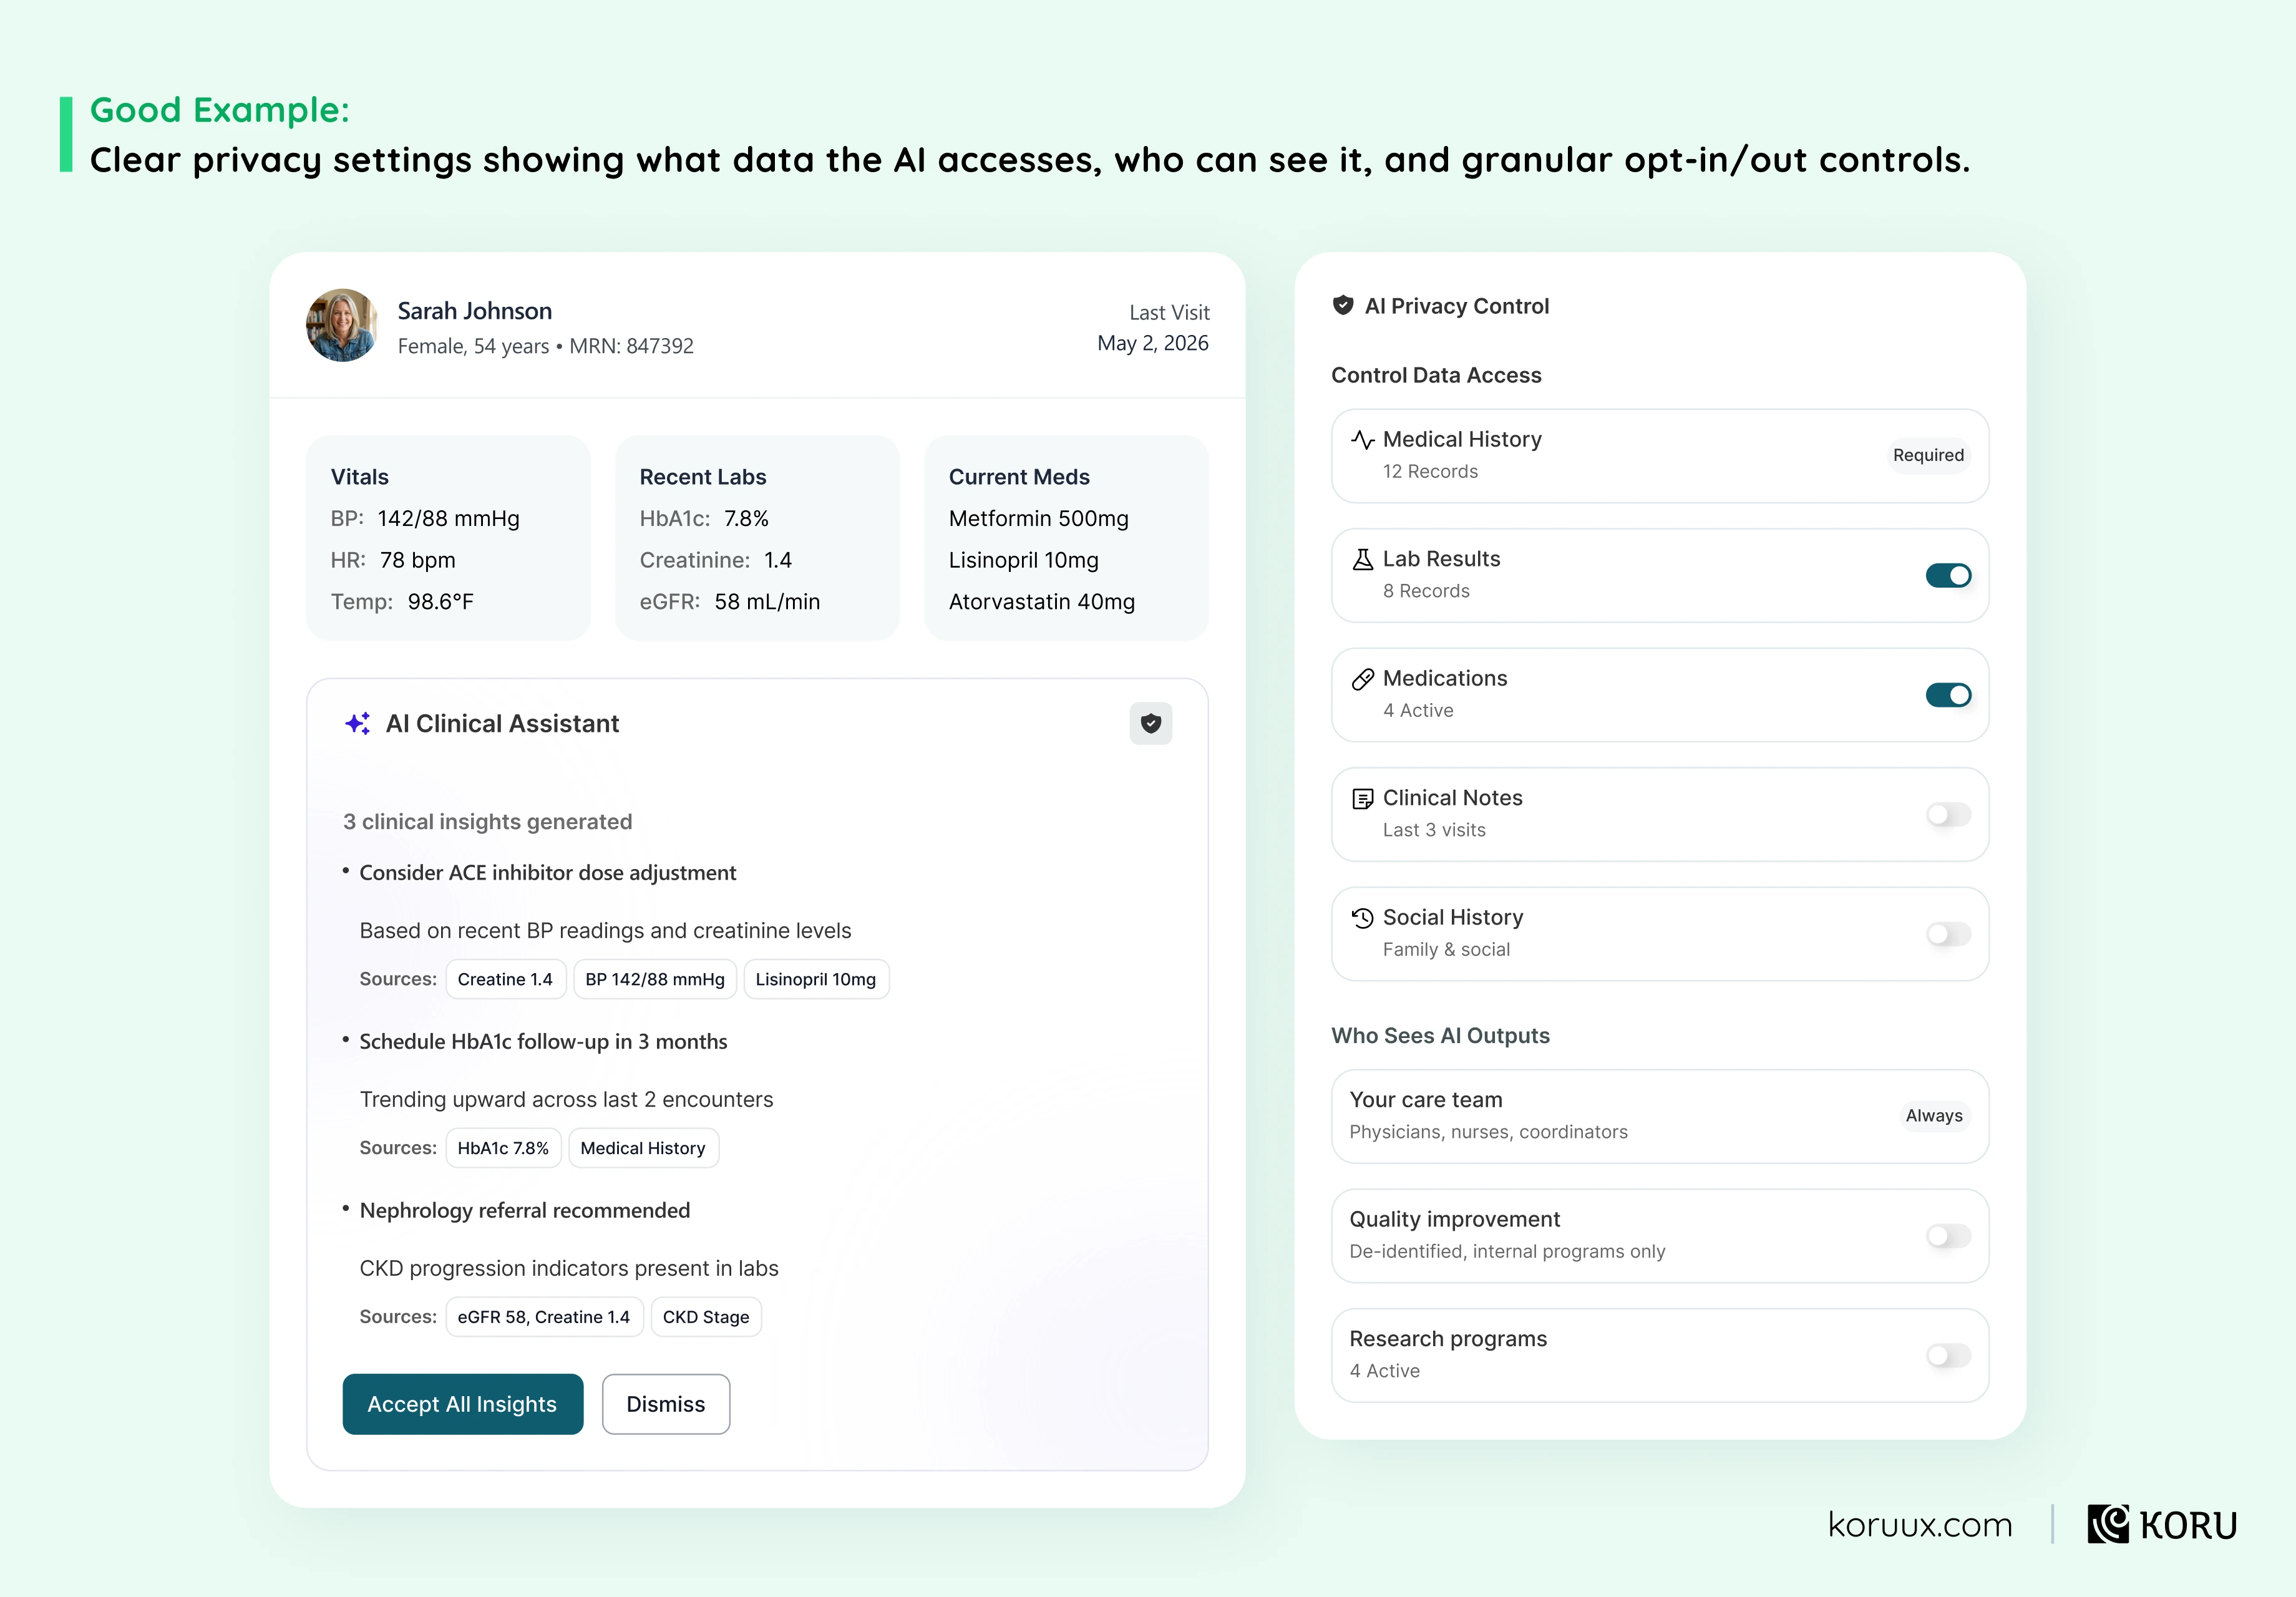Click the Family & social text under Social History

[x=1446, y=950]
